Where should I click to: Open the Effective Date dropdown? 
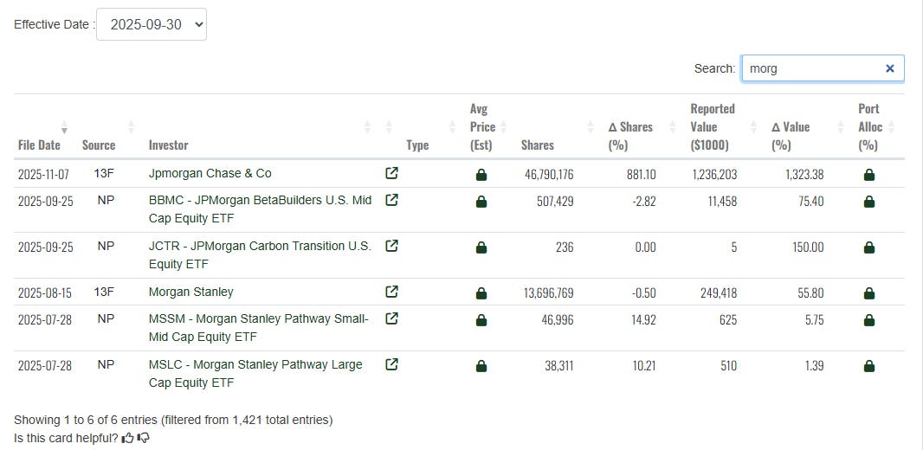point(152,24)
